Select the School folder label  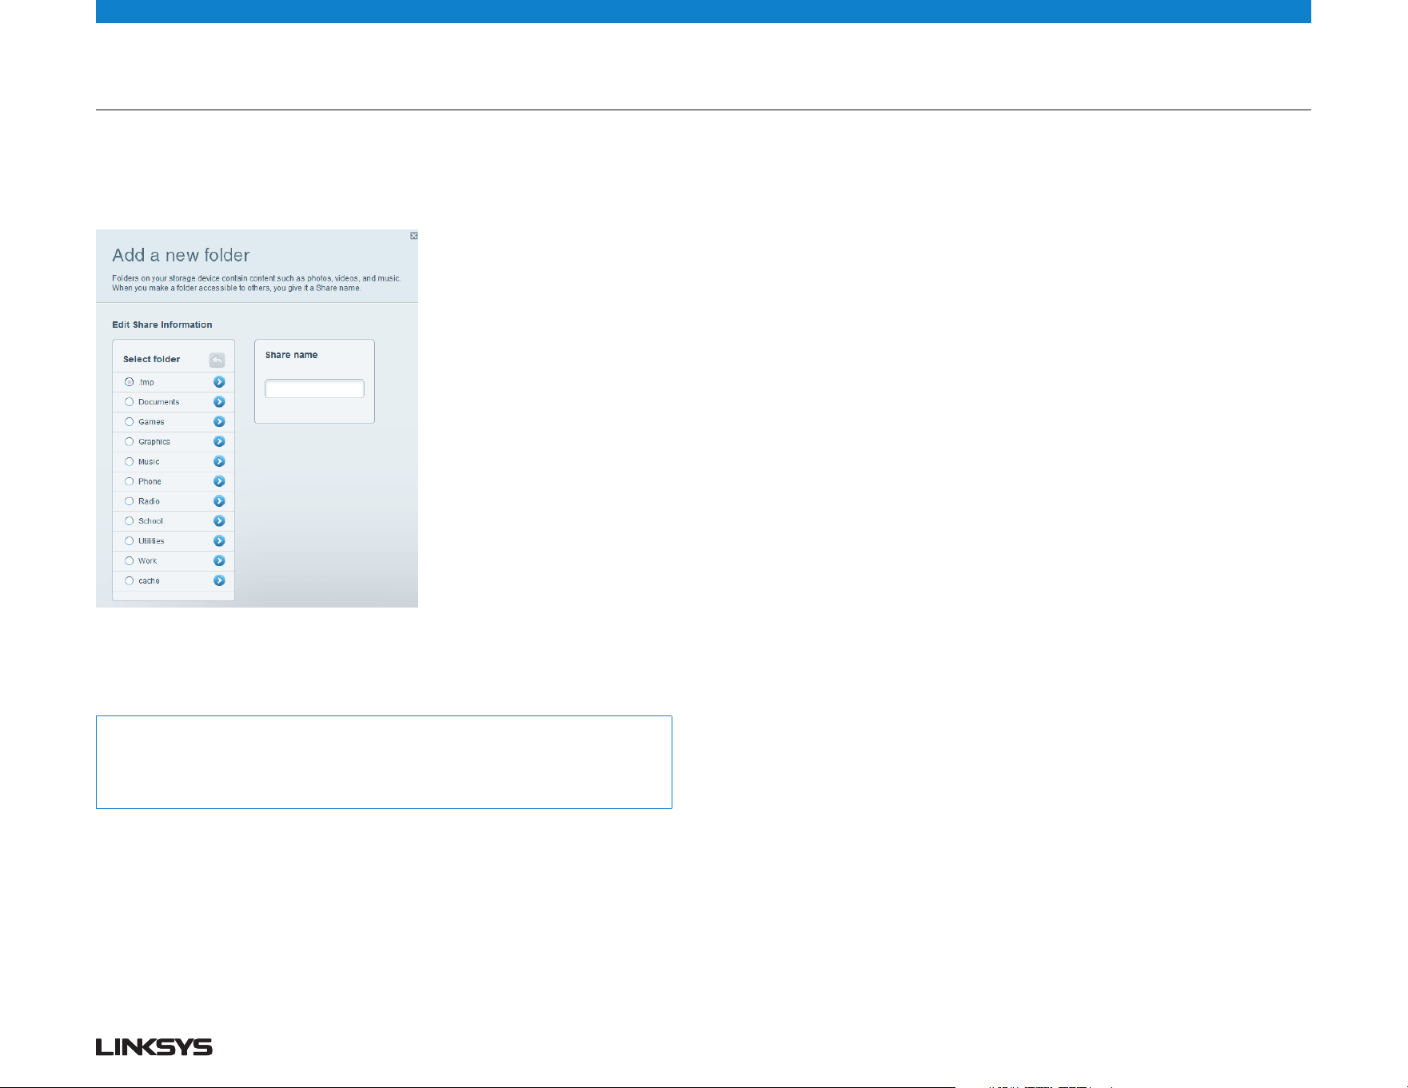pos(150,521)
